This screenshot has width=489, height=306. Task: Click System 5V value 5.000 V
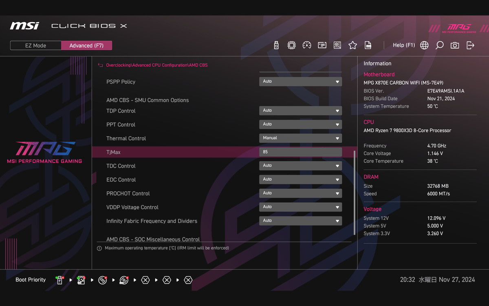tap(435, 226)
